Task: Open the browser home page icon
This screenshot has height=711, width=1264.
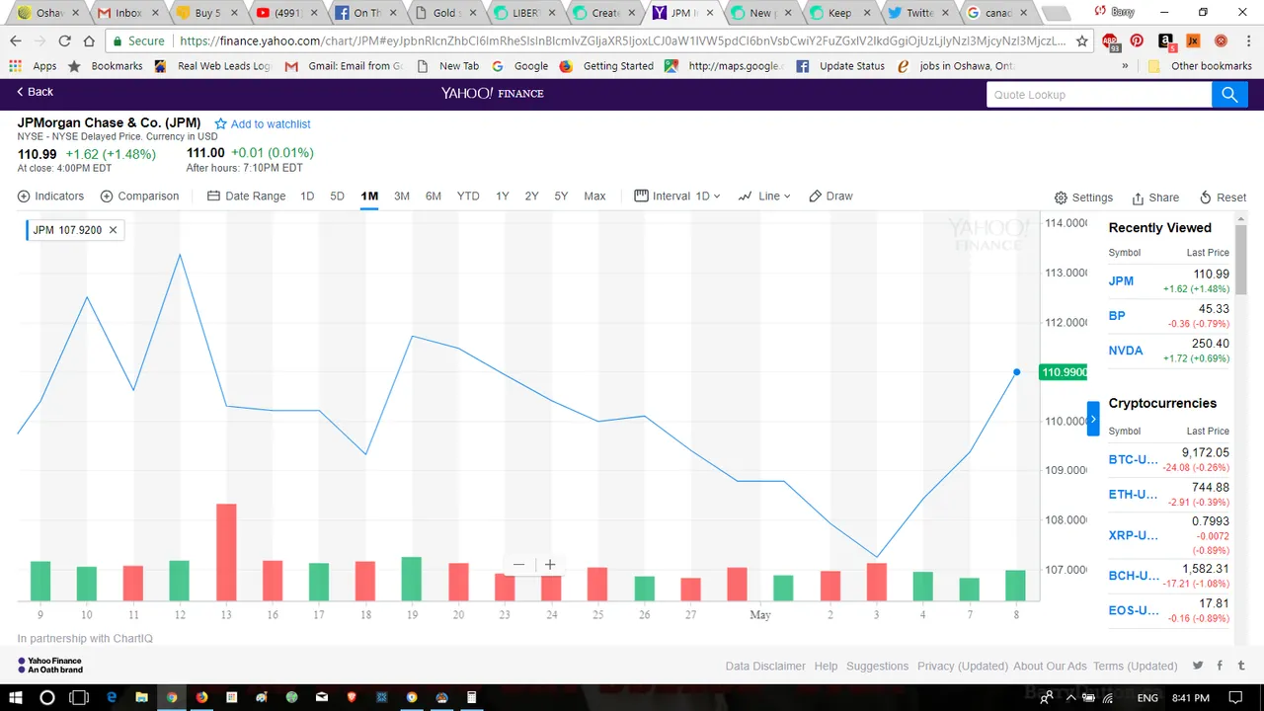Action: pyautogui.click(x=89, y=41)
